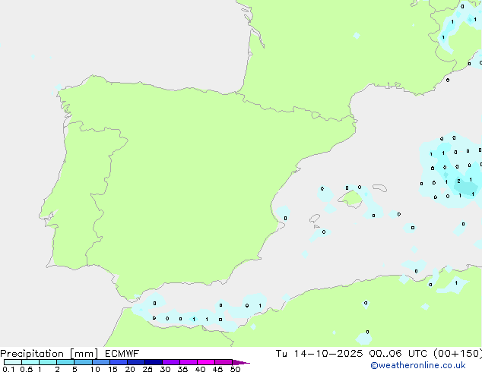Click the ECMWF model label

(x=122, y=354)
